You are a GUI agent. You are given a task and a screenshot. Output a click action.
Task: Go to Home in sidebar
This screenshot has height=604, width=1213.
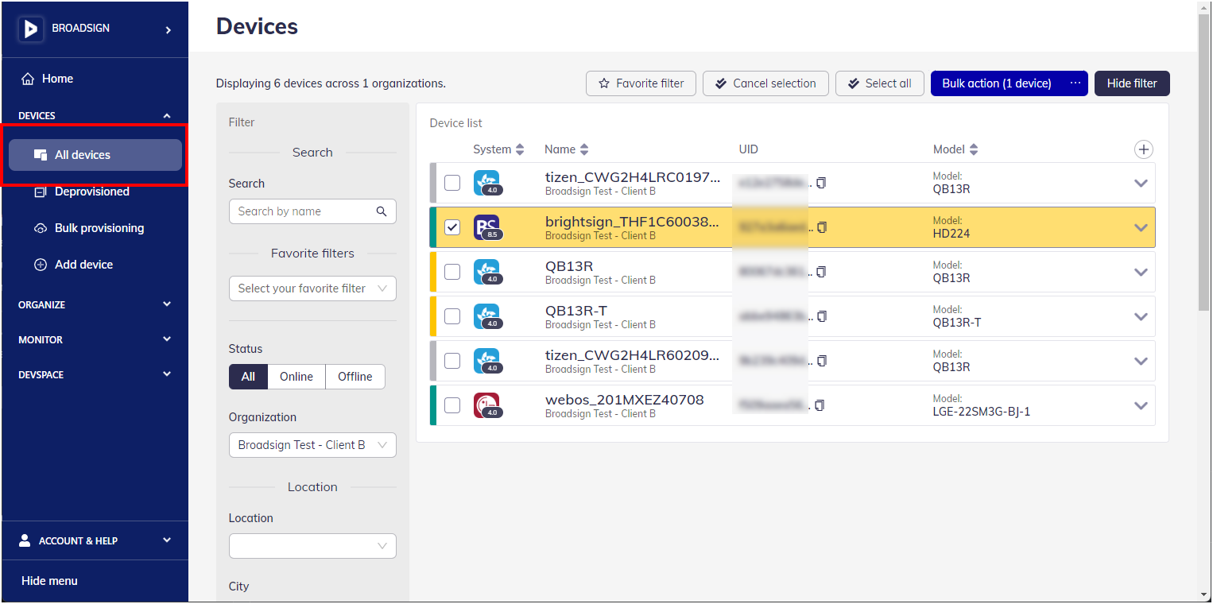coord(48,79)
